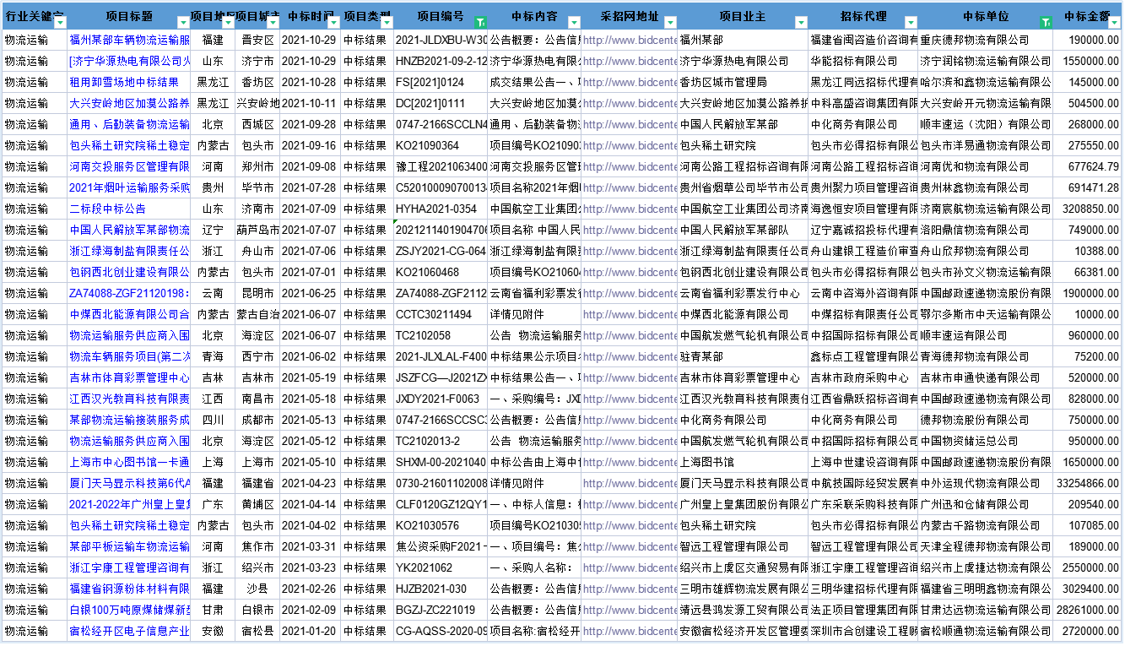Select the cell with amount 33254866.00
The height and width of the screenshot is (646, 1125).
tap(1087, 483)
